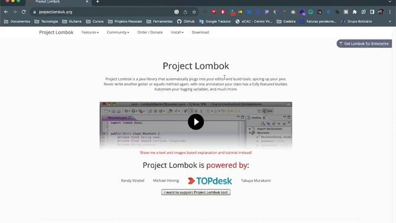Open the Chrome extensions puzzle icon

click(x=355, y=12)
